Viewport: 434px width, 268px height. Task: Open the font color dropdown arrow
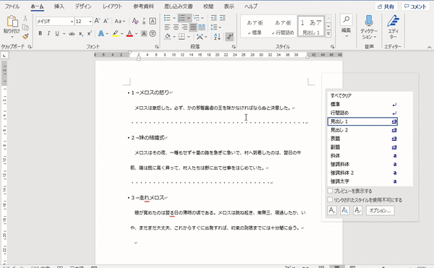[x=136, y=34]
